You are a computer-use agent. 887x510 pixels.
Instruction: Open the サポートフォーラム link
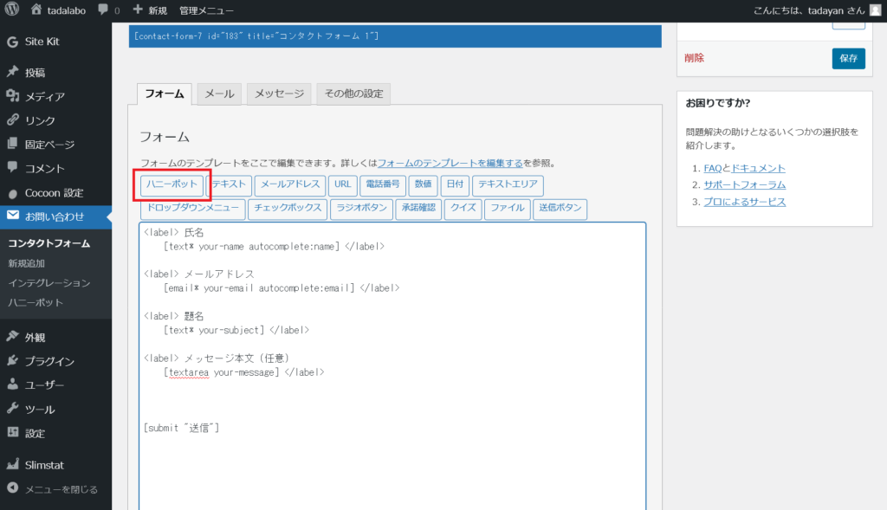point(744,184)
